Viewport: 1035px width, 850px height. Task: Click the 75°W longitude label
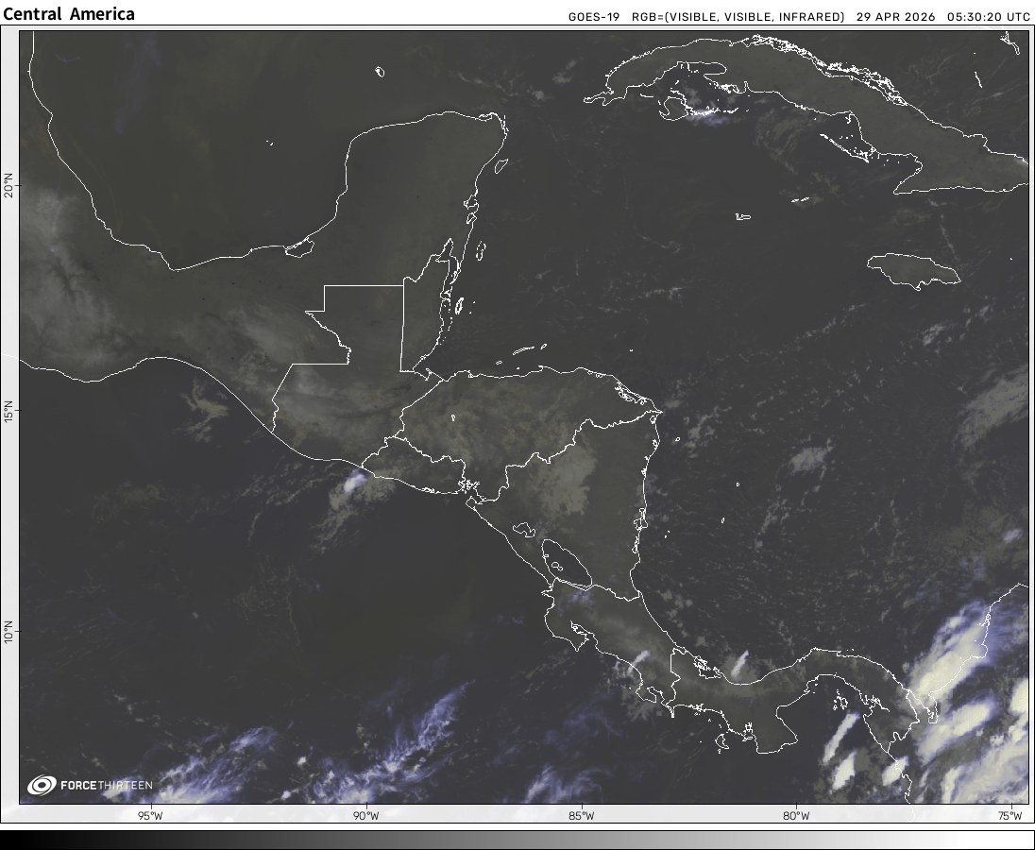[x=1012, y=816]
